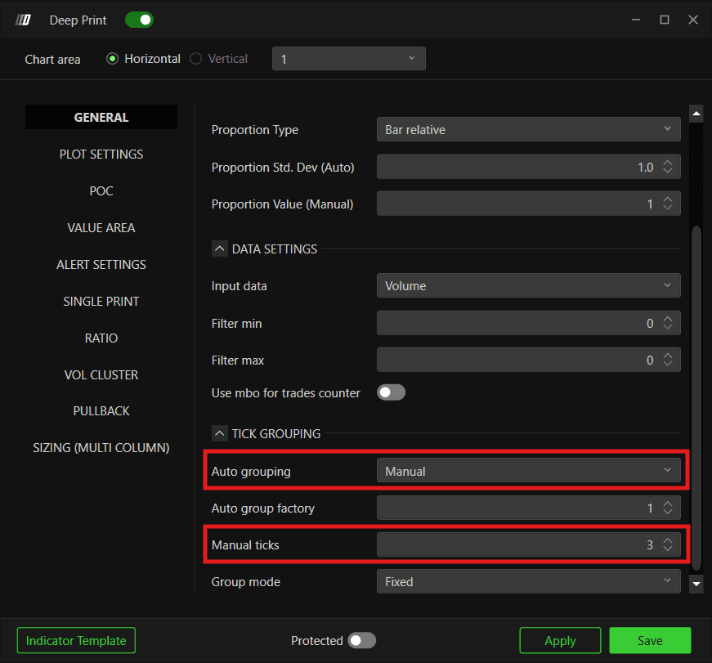Open the Indicator Template button
This screenshot has width=712, height=663.
point(76,640)
